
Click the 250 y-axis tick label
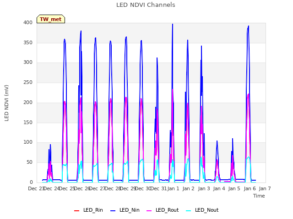pos(28,82)
